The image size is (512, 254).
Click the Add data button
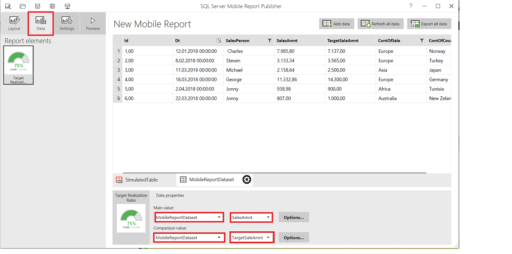[337, 24]
